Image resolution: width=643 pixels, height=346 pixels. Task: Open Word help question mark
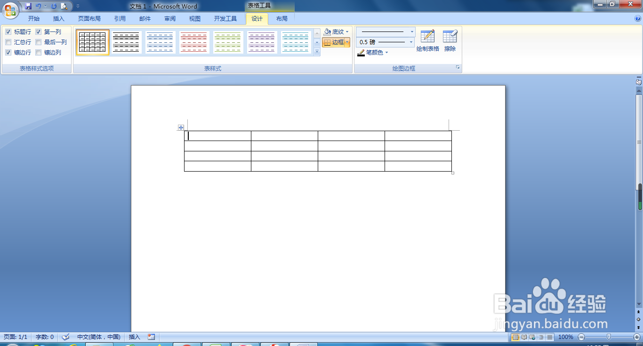(638, 19)
